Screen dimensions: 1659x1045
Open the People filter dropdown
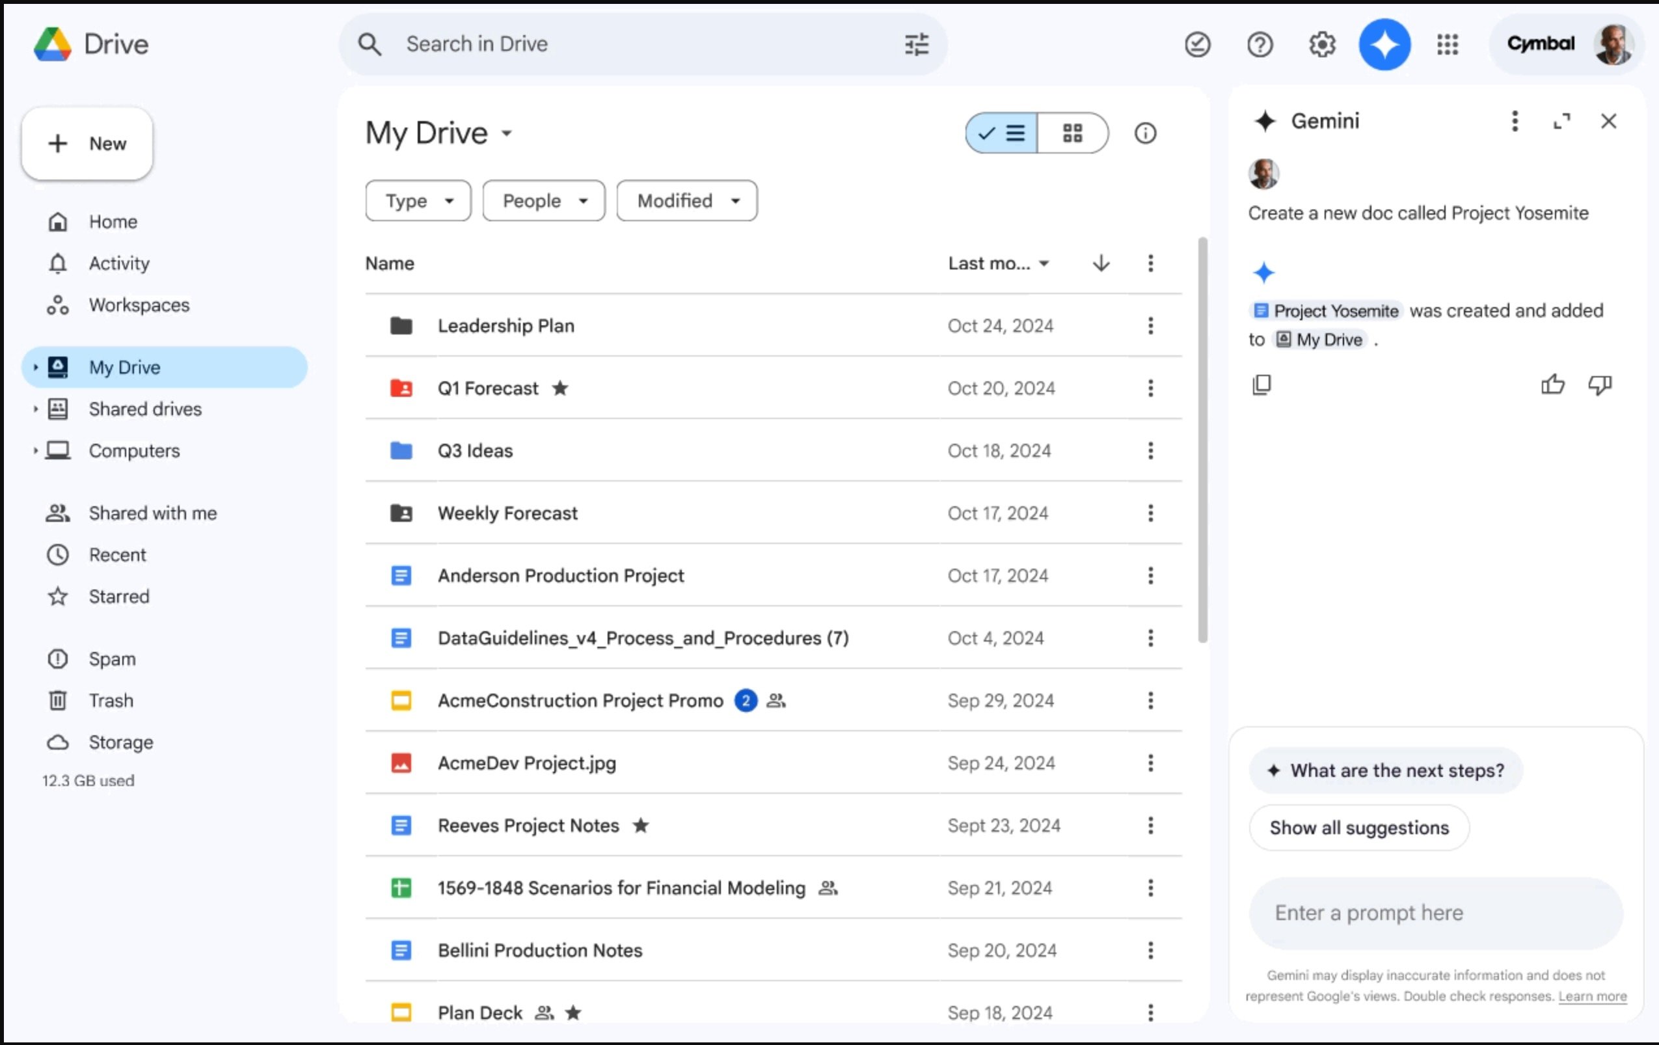(543, 200)
